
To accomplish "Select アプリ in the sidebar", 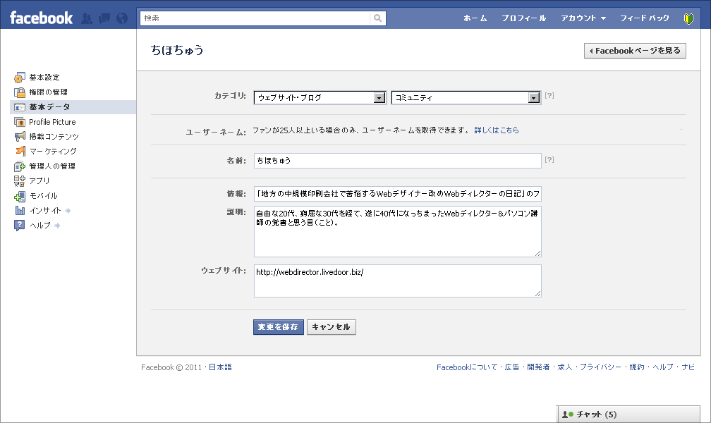I will (x=39, y=181).
